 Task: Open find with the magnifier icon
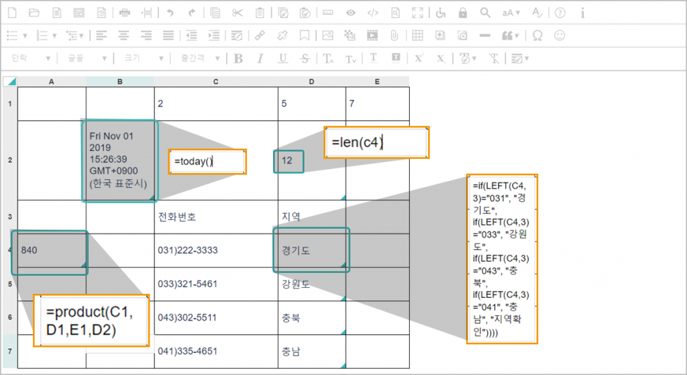coord(485,13)
